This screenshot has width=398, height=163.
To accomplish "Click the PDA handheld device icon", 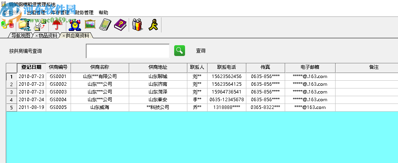I will (x=105, y=24).
